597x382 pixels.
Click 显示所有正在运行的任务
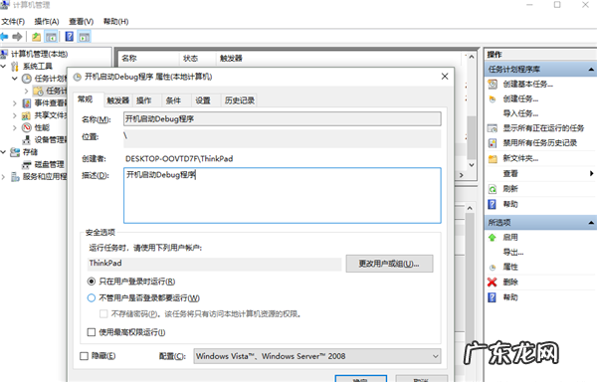tap(543, 128)
